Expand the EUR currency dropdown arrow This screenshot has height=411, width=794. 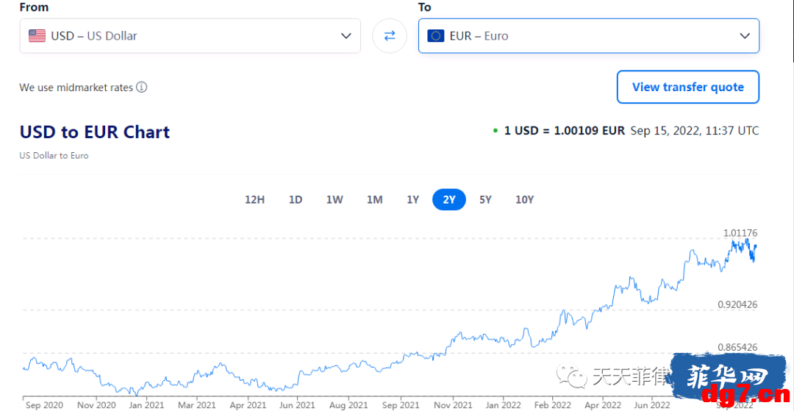point(744,36)
